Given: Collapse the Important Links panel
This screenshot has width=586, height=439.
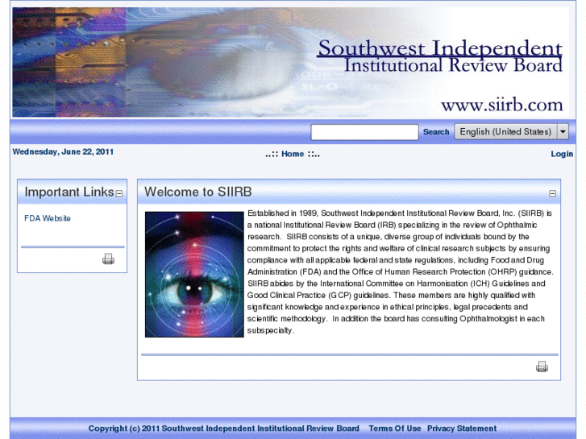Looking at the screenshot, I should [119, 193].
